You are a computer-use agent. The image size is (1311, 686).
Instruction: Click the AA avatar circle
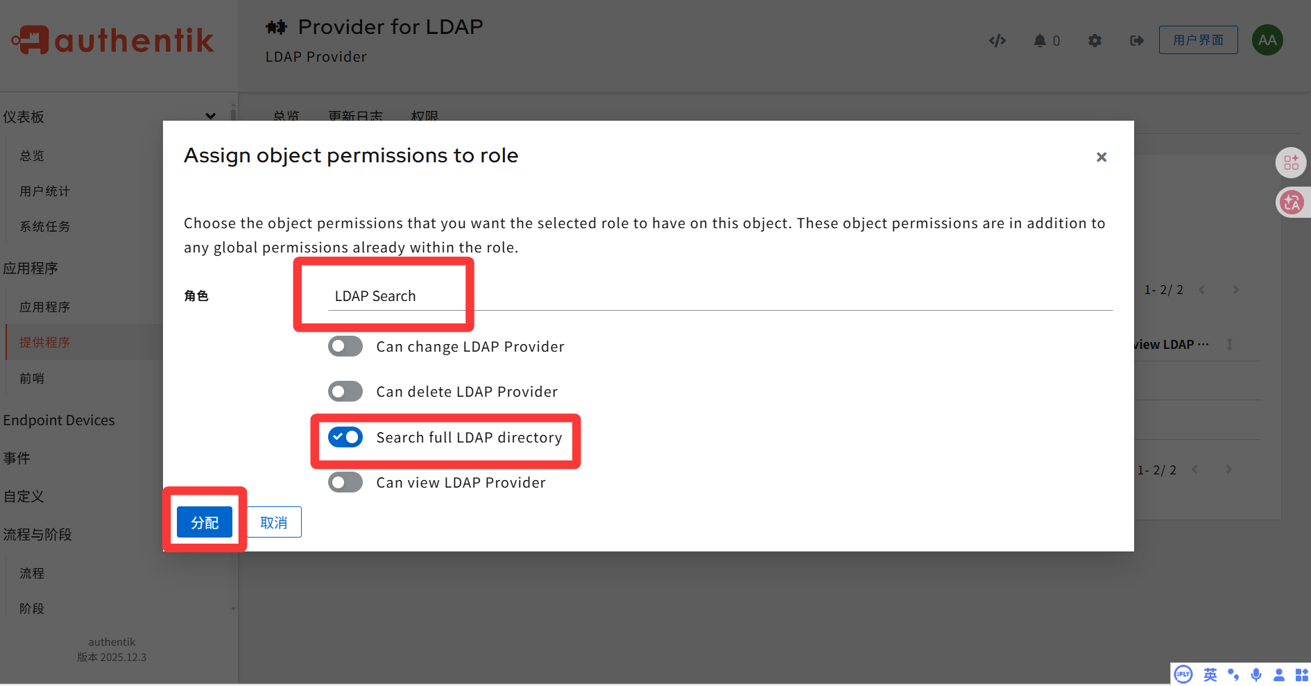tap(1267, 40)
